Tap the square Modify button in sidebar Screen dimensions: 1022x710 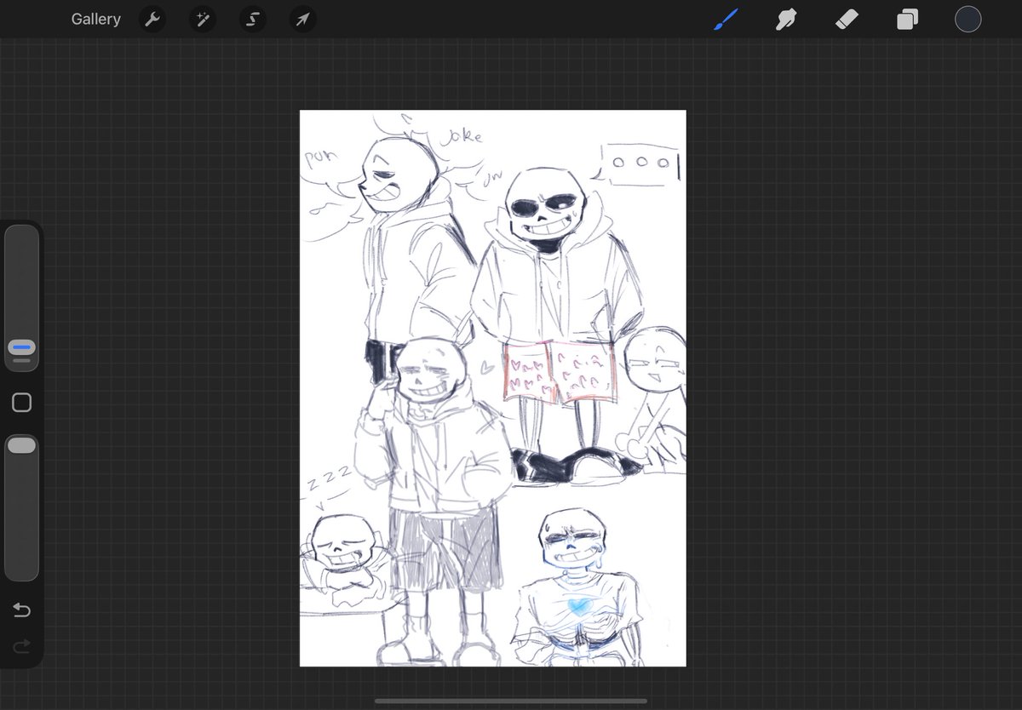pos(21,403)
